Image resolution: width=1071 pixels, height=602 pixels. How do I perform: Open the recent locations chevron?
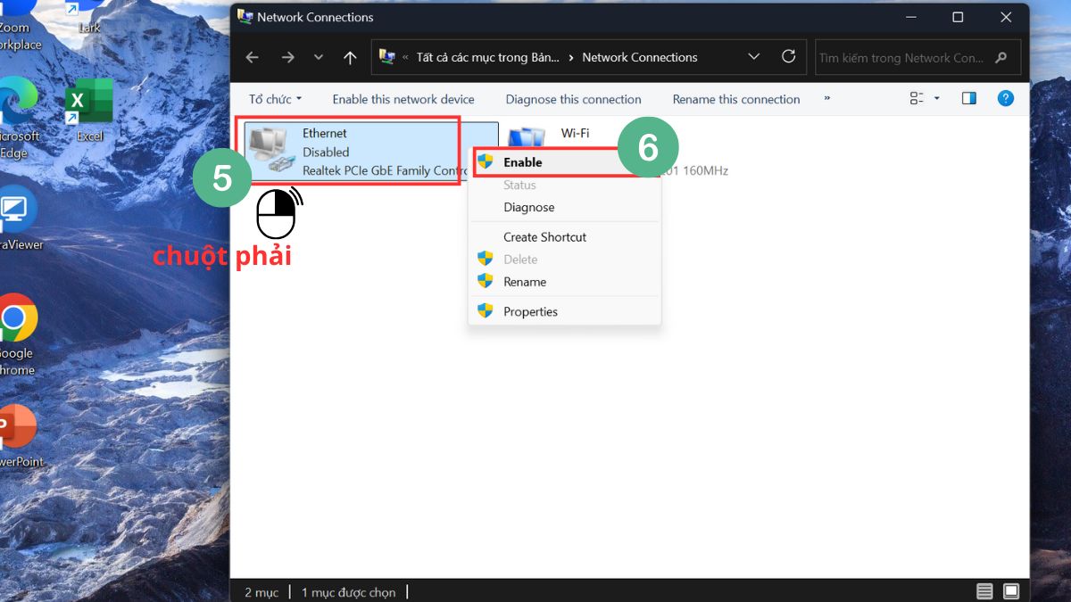(x=319, y=57)
